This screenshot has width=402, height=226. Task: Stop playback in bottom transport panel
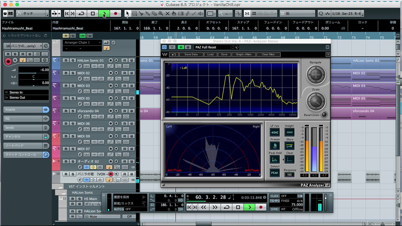coord(238,207)
